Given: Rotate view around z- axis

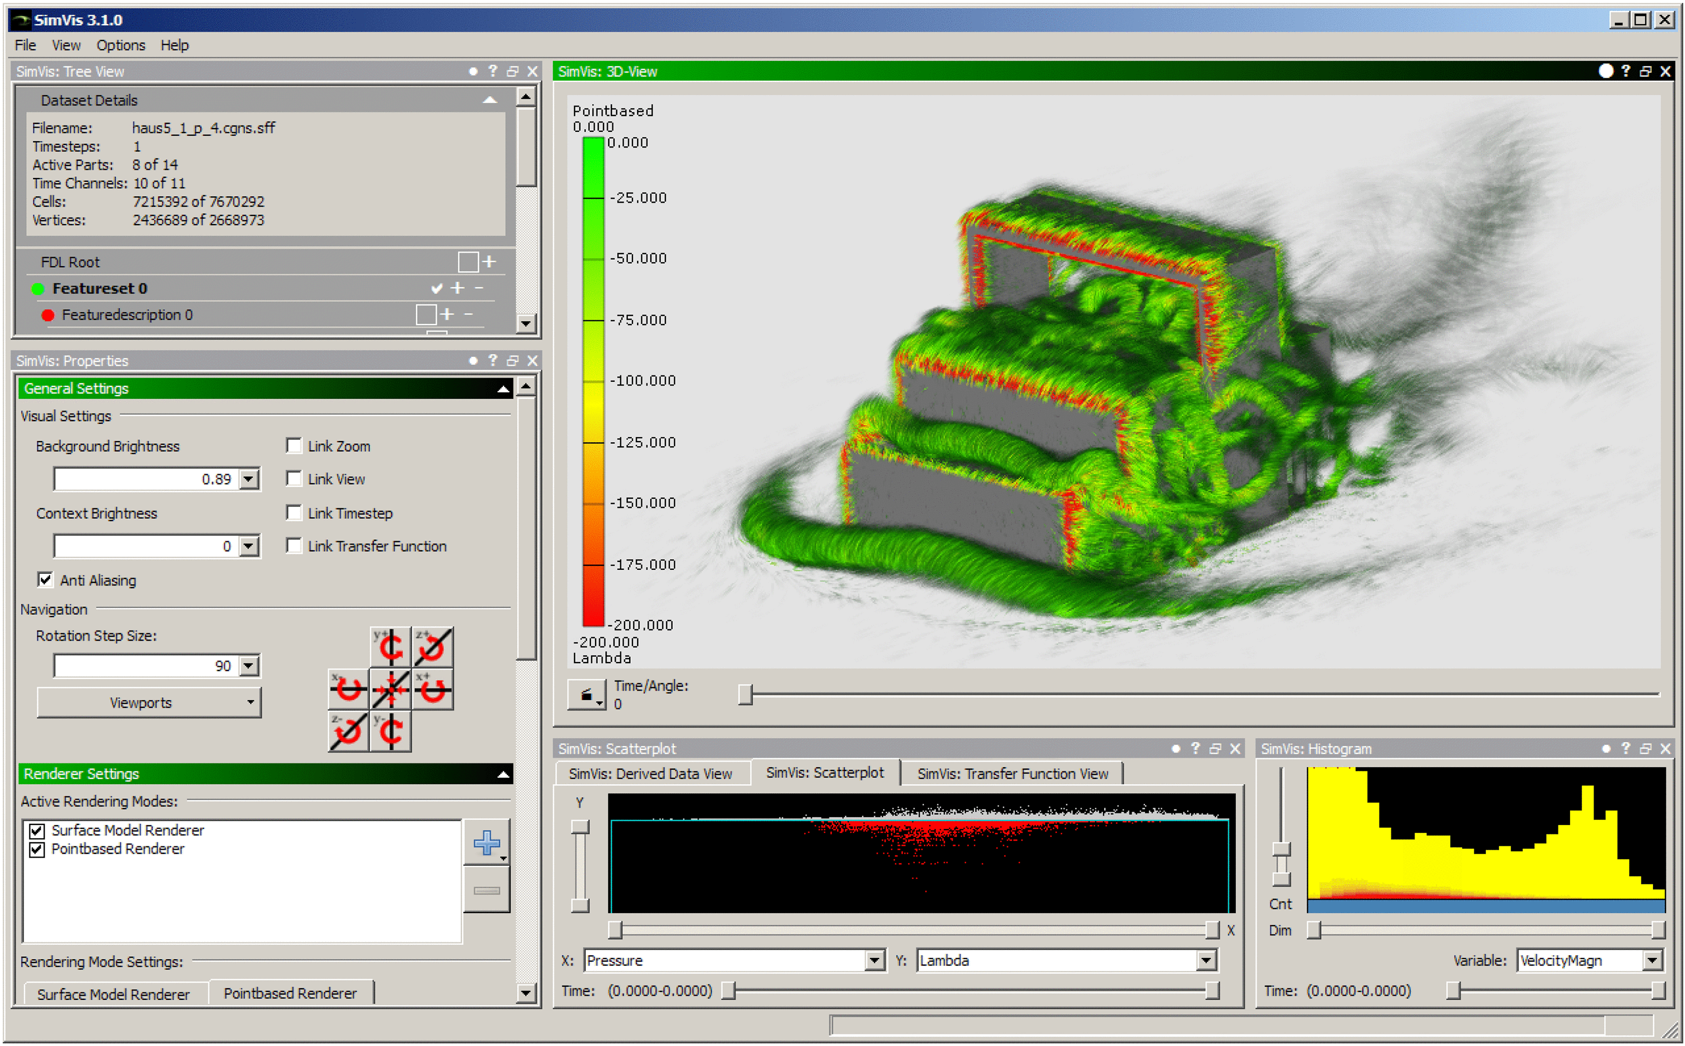Looking at the screenshot, I should click(x=348, y=731).
